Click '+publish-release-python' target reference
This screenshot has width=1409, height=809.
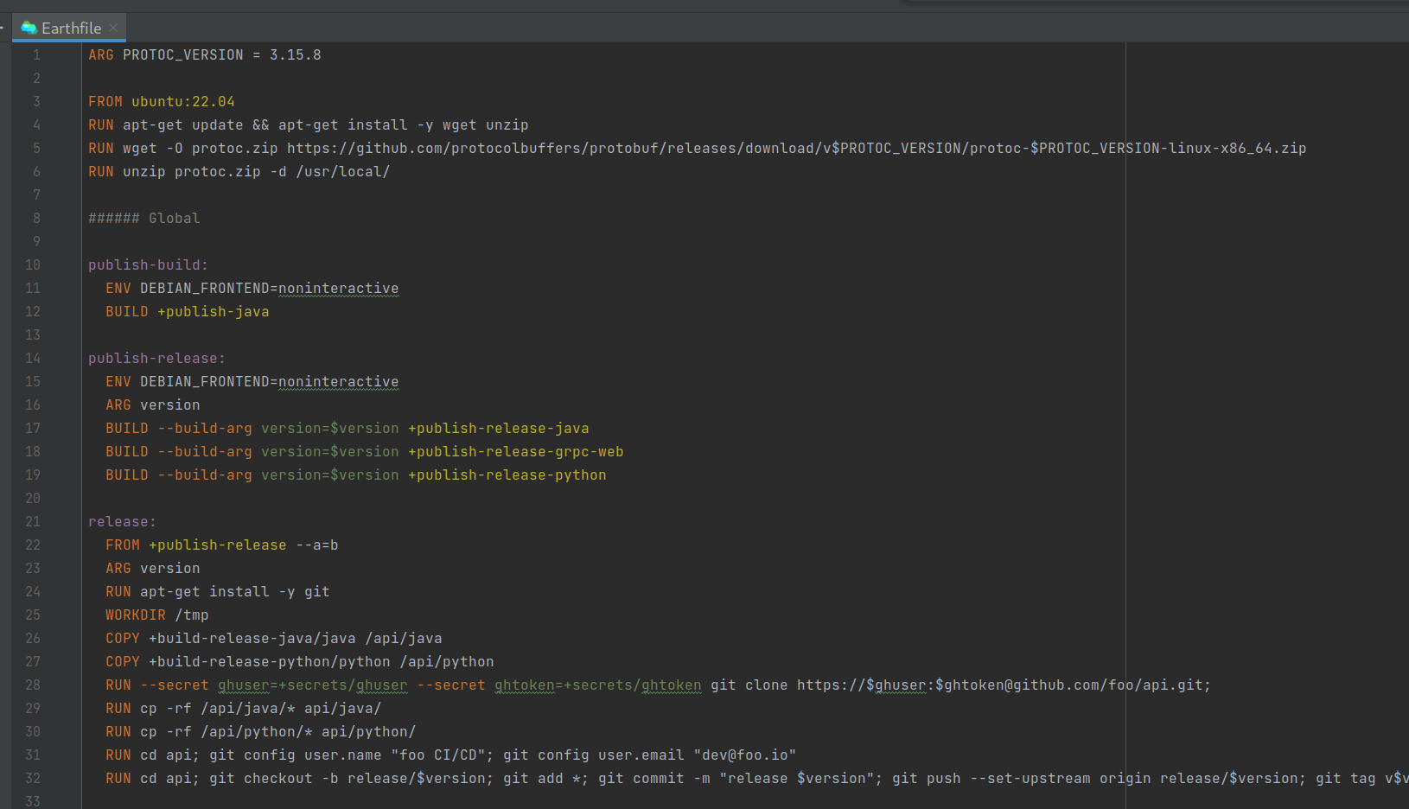point(507,475)
